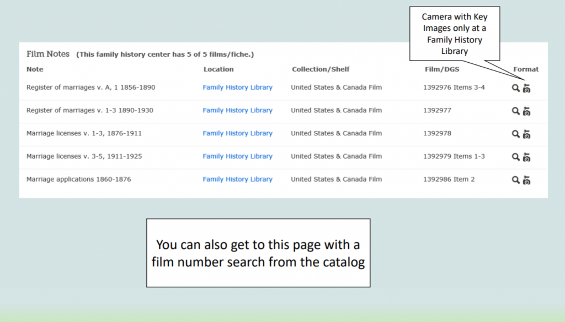Click 'Marriage licenses v. 1-3, 1876-1911' note
Image resolution: width=565 pixels, height=322 pixels.
pos(84,133)
